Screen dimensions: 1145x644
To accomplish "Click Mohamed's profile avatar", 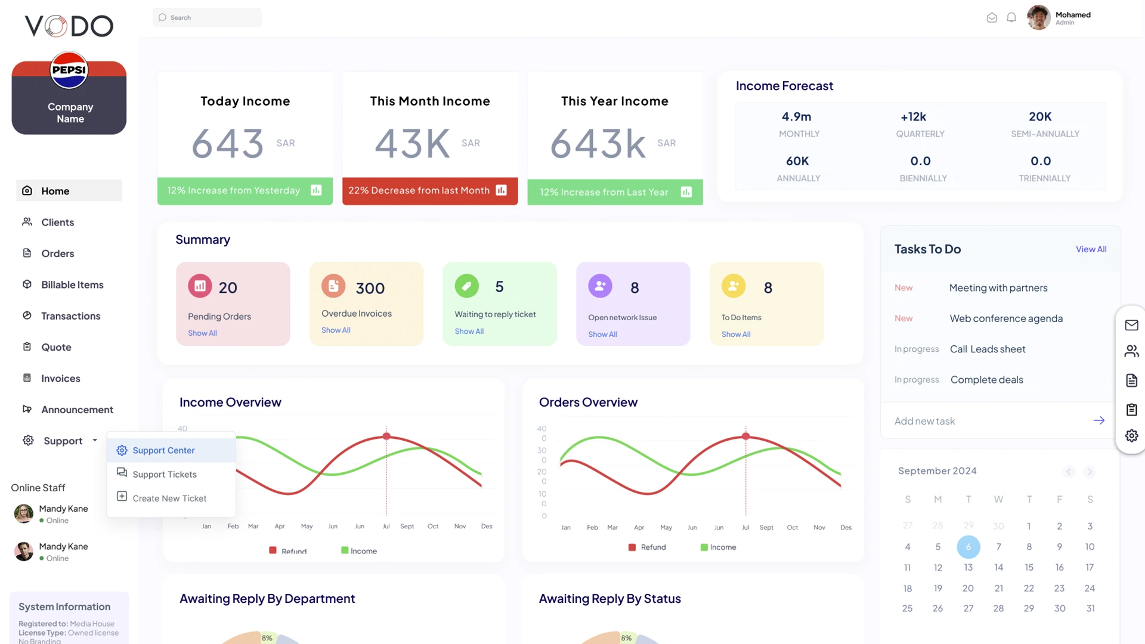I will 1038,18.
